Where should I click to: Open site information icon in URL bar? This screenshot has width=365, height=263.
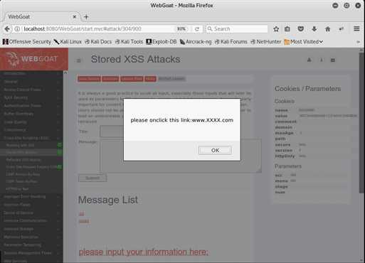(17, 29)
